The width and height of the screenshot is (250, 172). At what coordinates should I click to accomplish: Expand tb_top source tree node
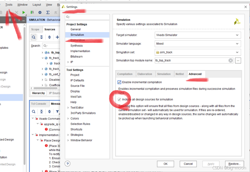42,53
